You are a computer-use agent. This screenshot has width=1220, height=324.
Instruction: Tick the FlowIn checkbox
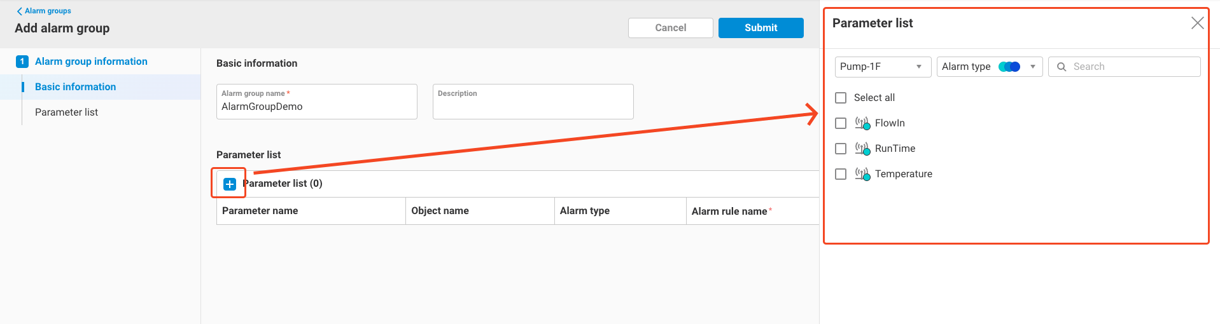tap(841, 123)
